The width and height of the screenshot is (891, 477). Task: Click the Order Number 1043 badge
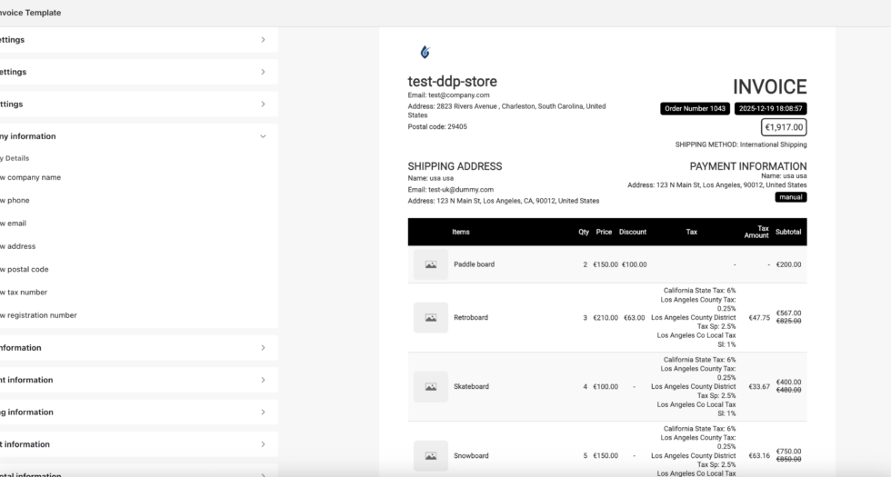[695, 109]
